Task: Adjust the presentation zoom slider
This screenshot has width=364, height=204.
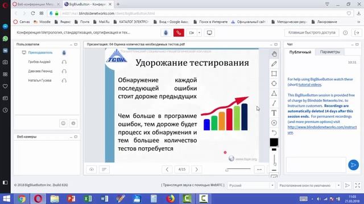Action: (x=238, y=169)
